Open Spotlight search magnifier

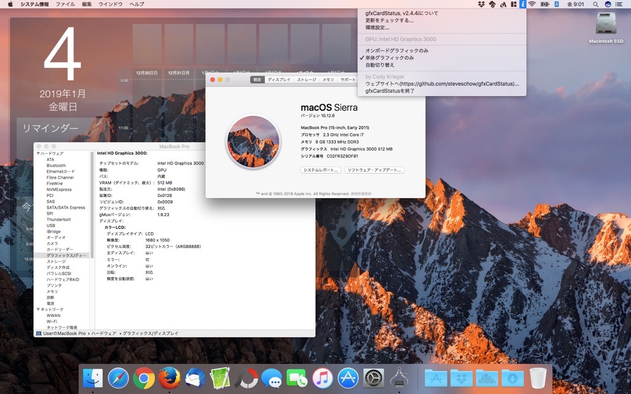(x=595, y=4)
